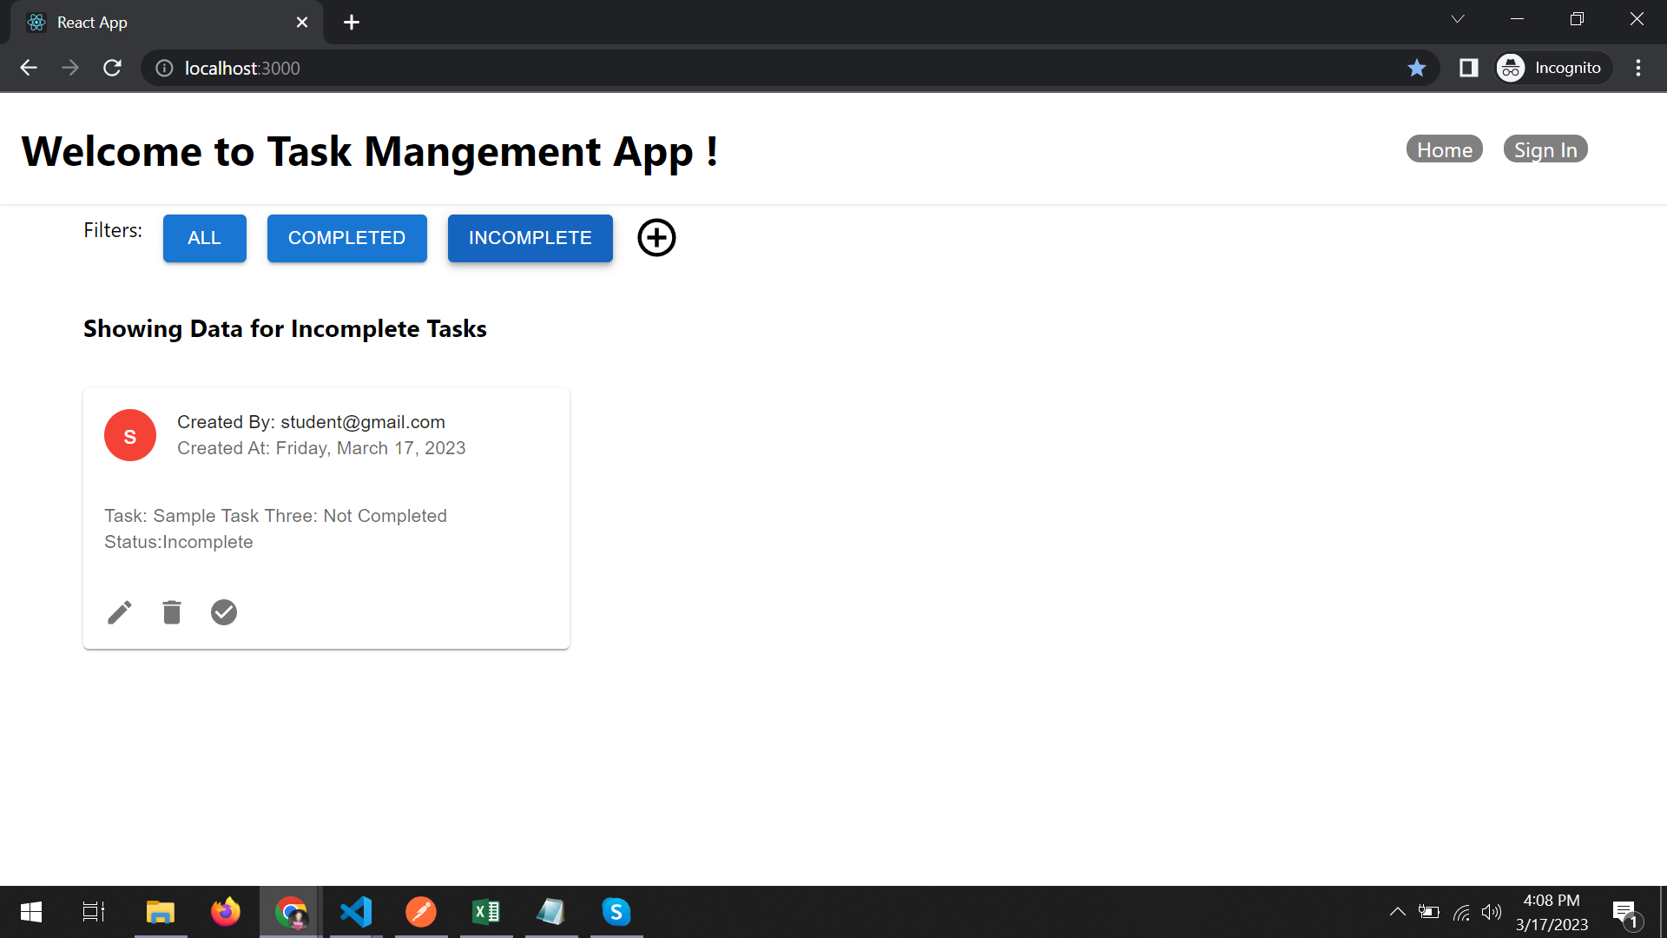Go back to previous page
1667x938 pixels.
pos(29,68)
